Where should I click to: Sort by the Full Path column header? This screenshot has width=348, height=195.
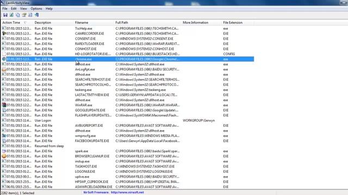click(x=148, y=23)
